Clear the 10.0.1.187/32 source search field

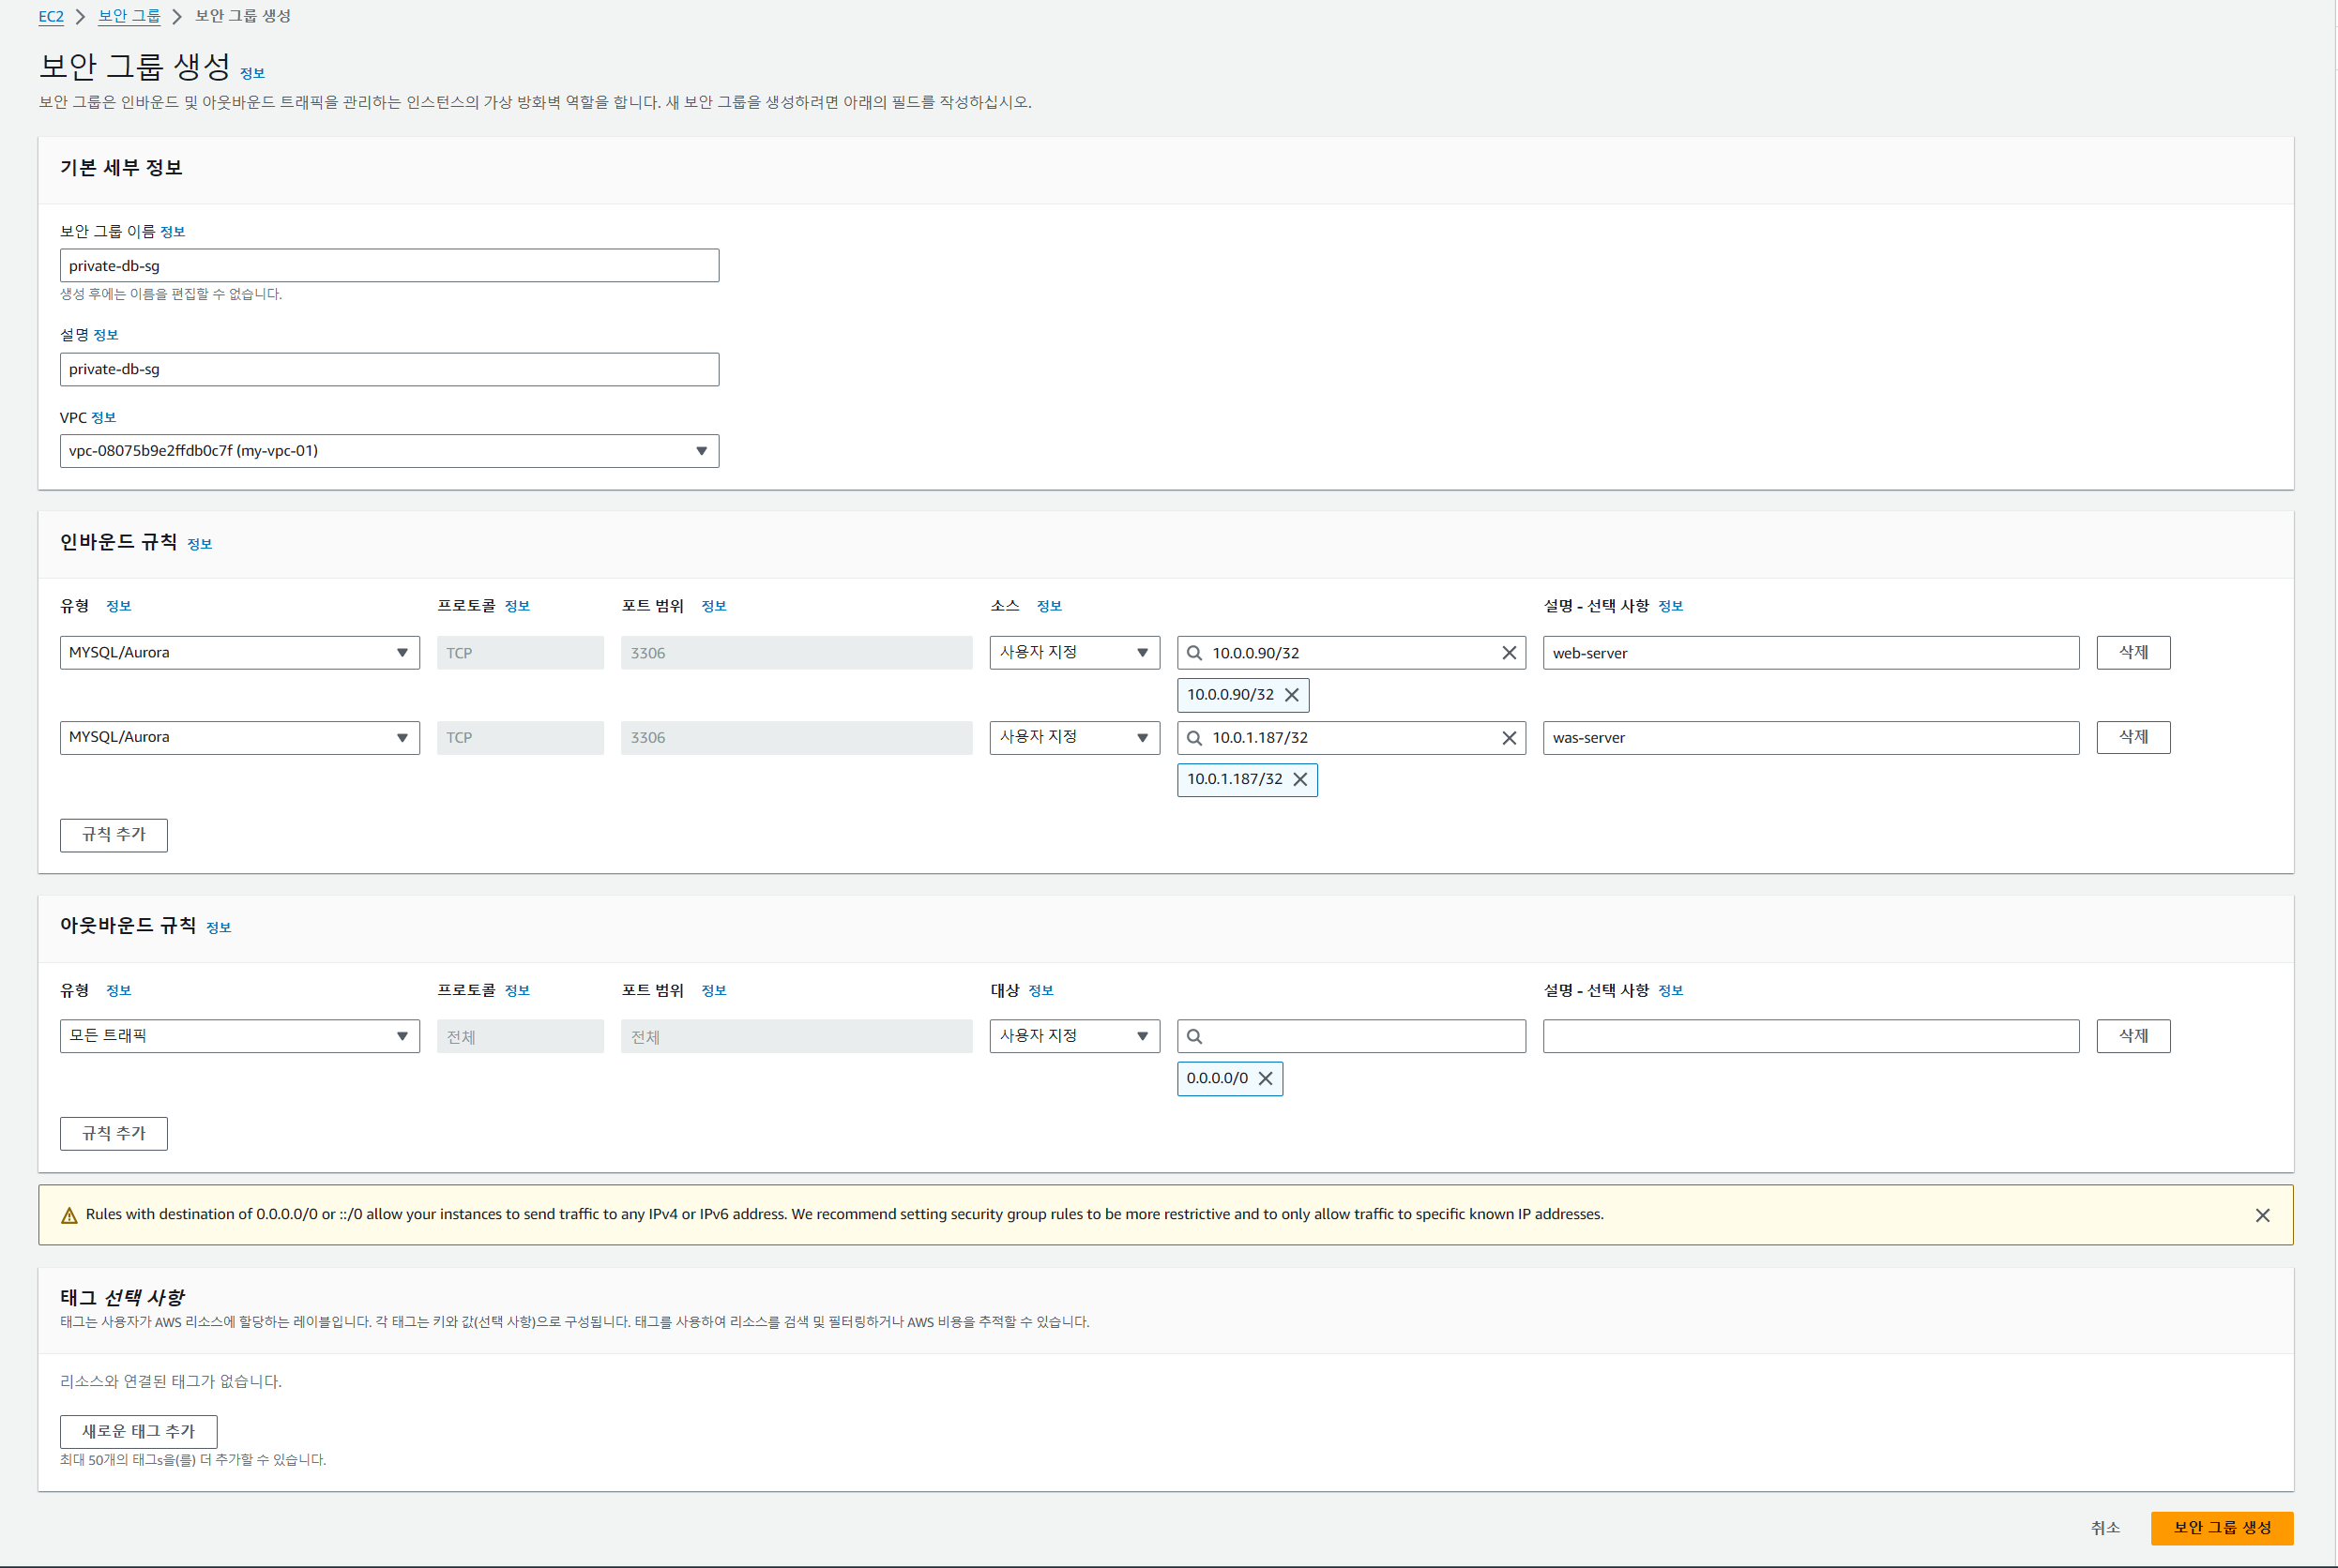1509,738
